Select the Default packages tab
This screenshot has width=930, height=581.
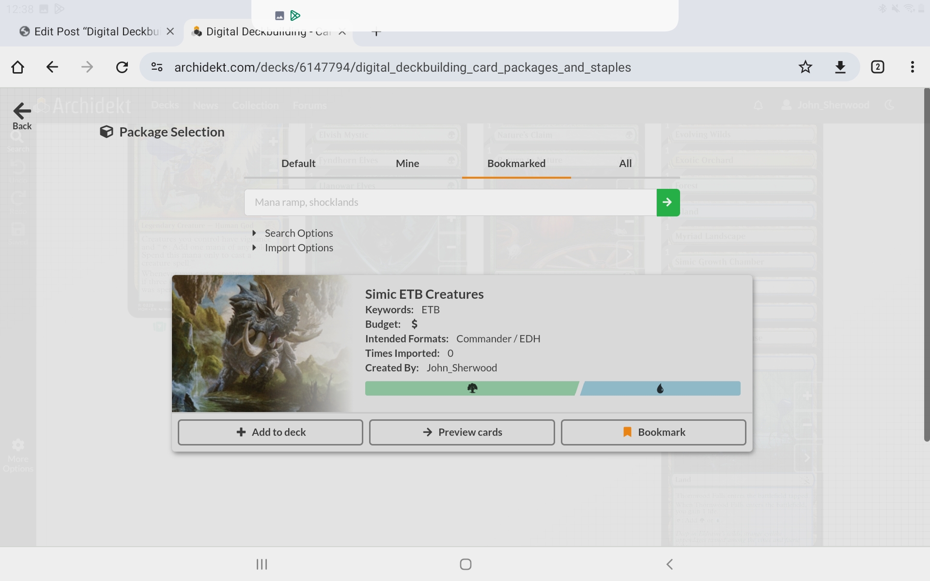[x=298, y=164]
